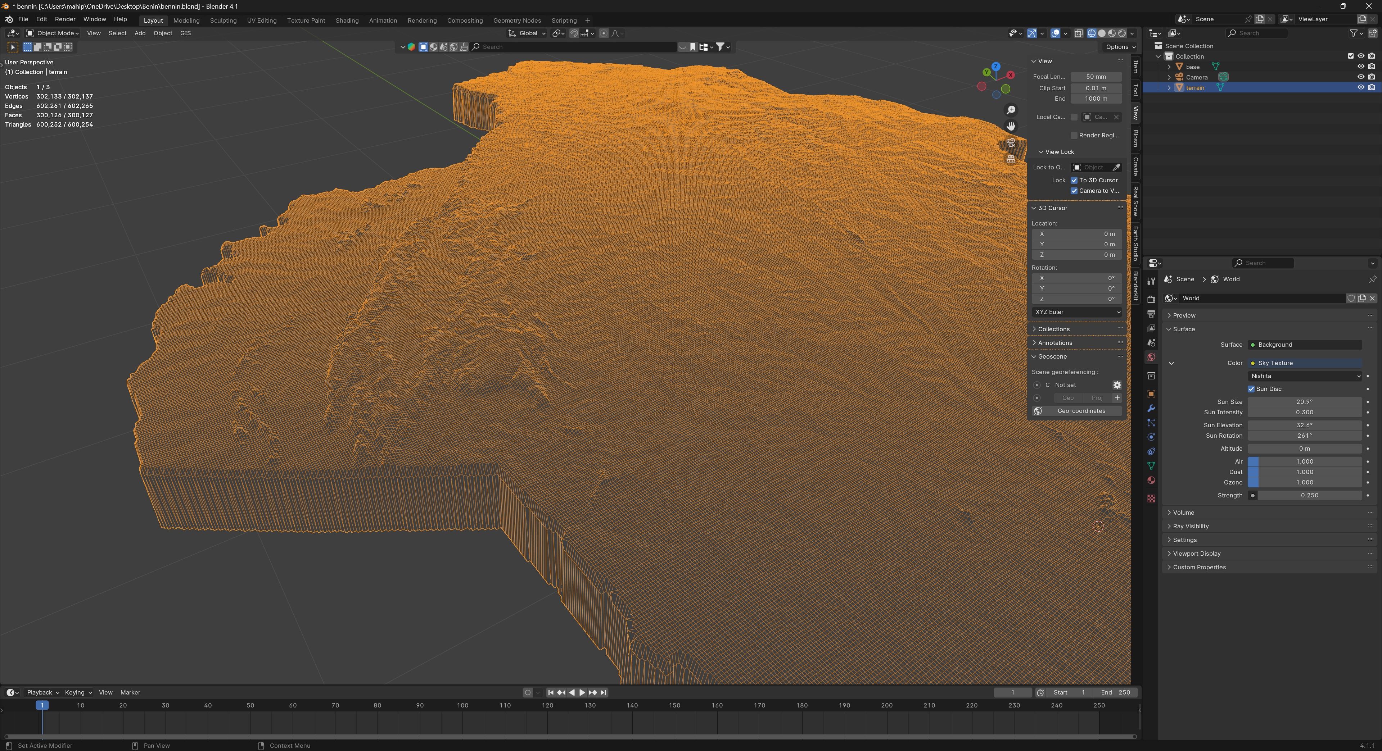Click the pan view hand icon

point(1011,126)
